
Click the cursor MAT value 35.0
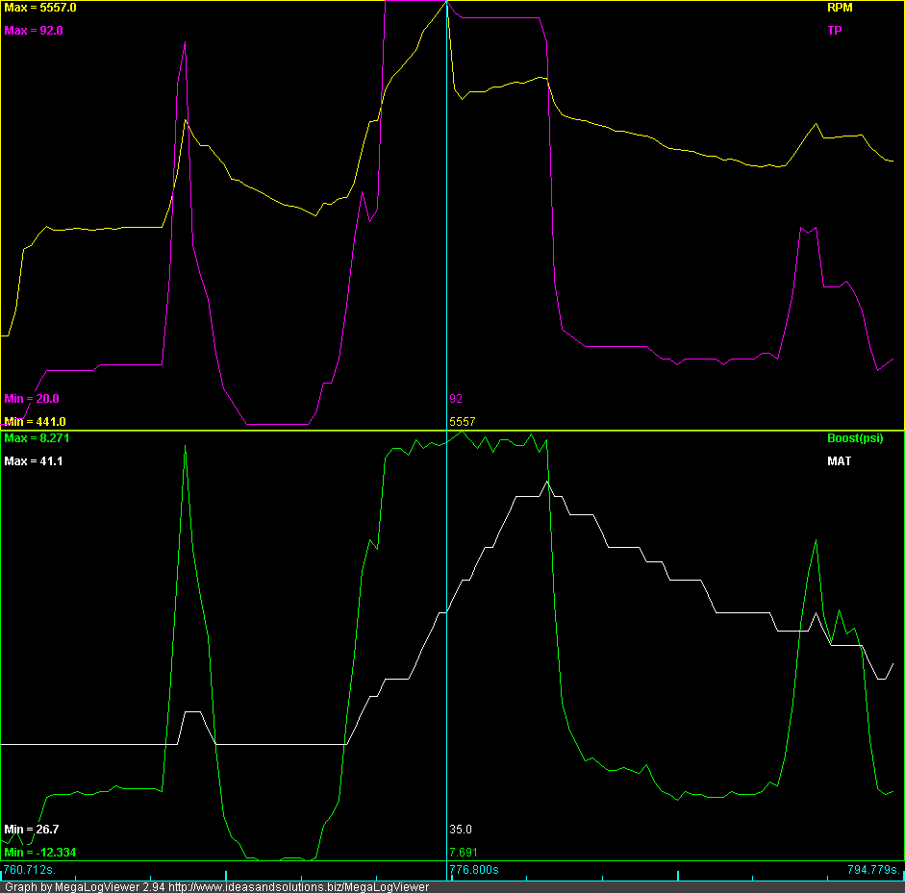coord(460,830)
